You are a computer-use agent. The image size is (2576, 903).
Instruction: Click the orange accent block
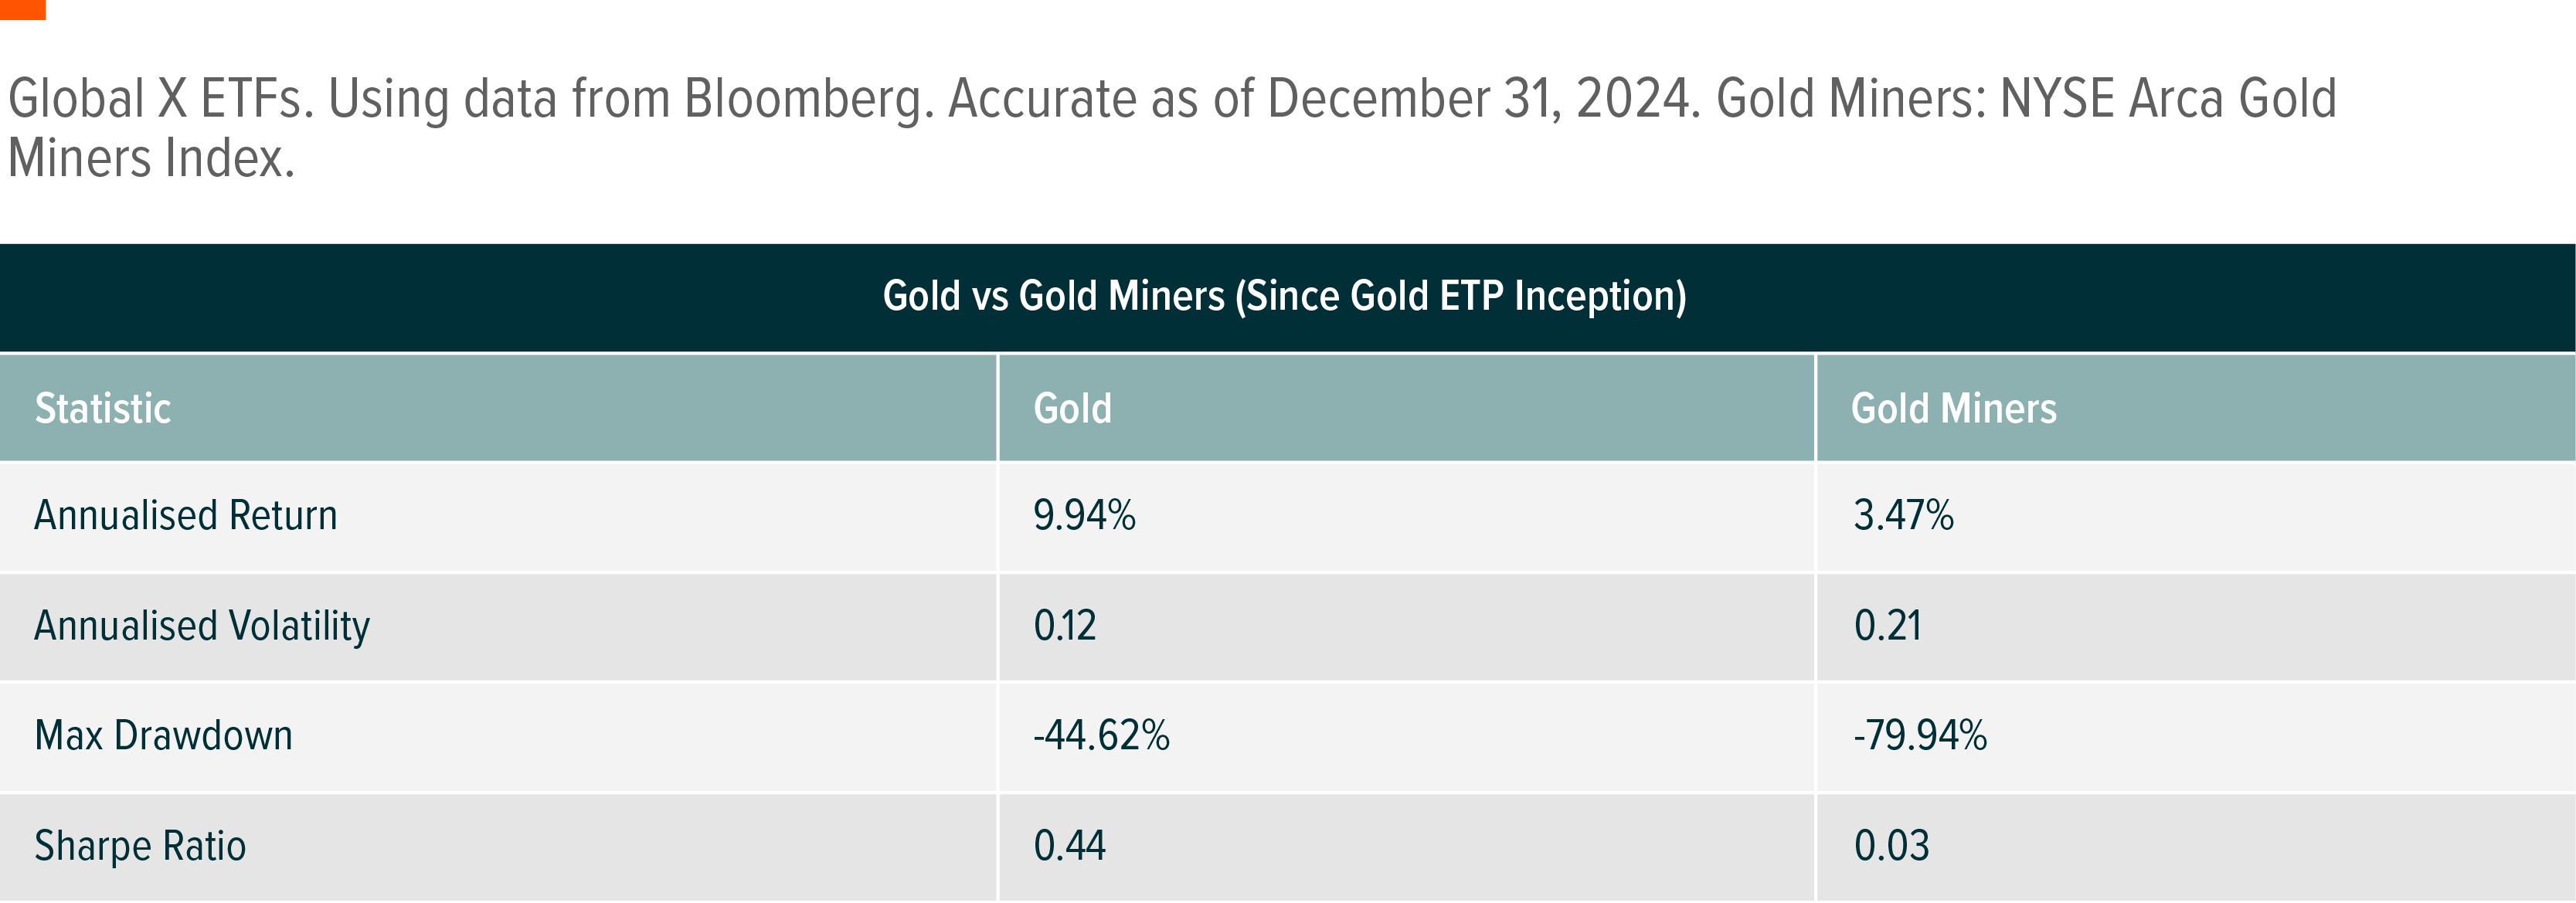22,9
